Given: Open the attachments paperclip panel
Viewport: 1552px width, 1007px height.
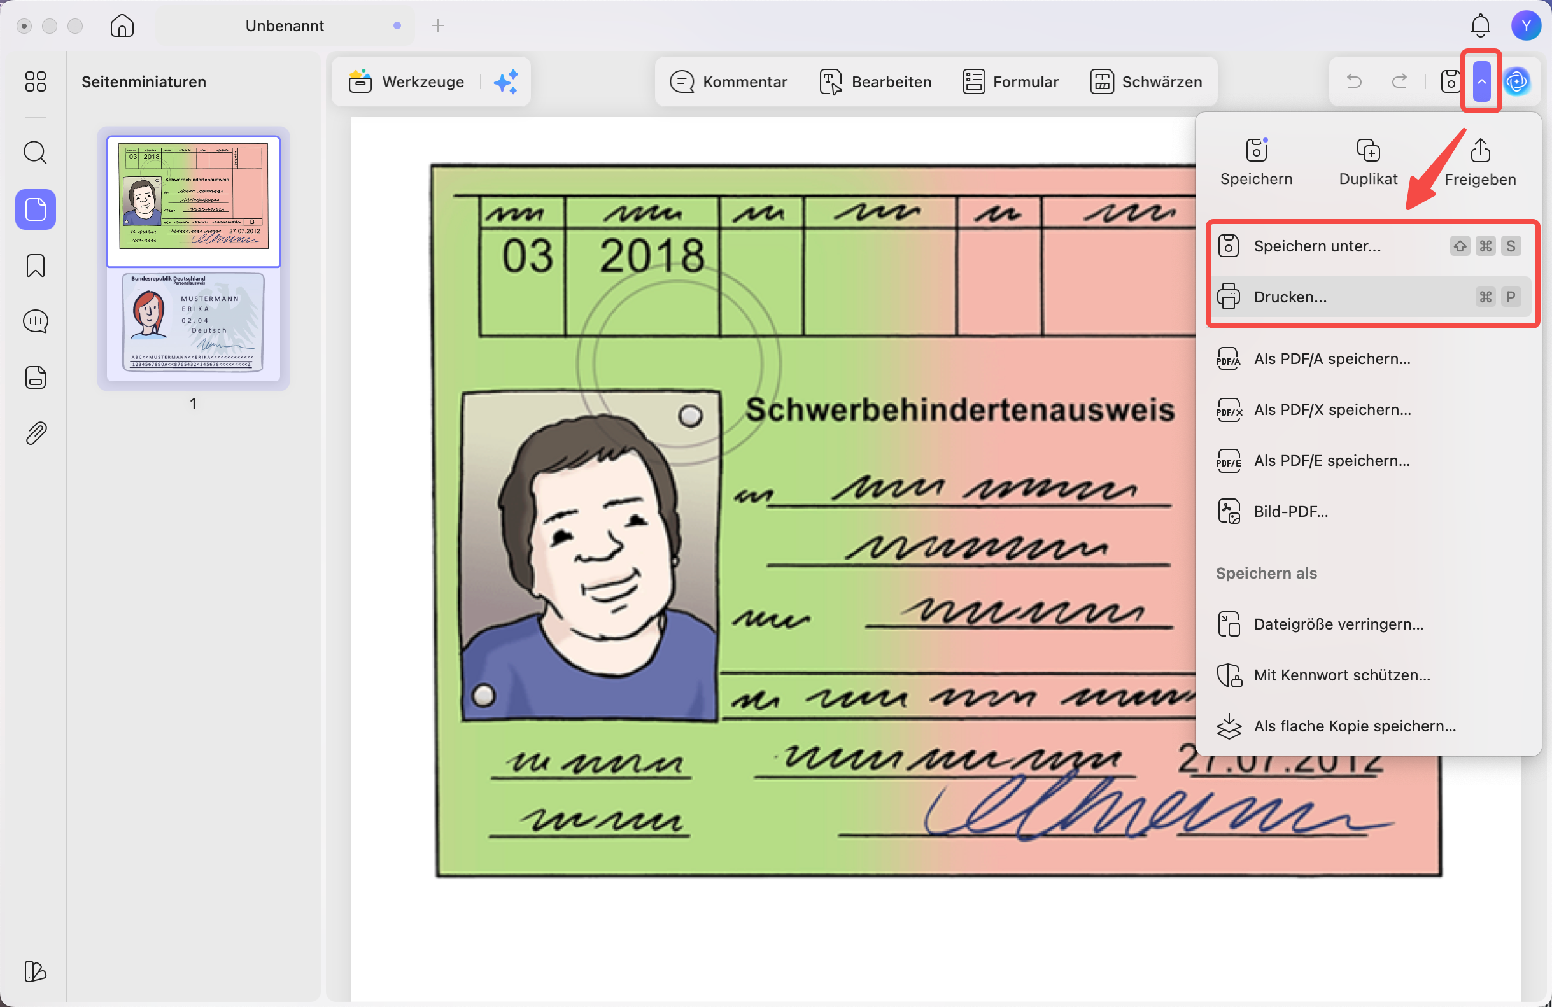Looking at the screenshot, I should point(35,433).
